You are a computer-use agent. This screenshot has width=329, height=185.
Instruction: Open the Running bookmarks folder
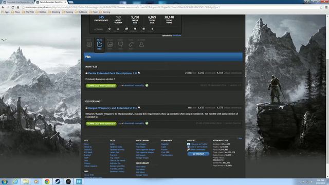click(x=67, y=12)
